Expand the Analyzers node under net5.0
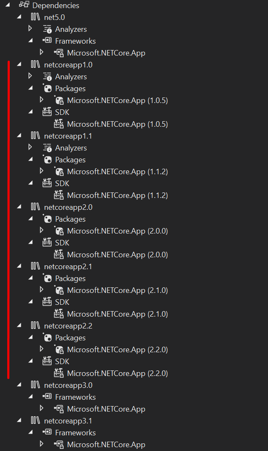 pos(30,29)
